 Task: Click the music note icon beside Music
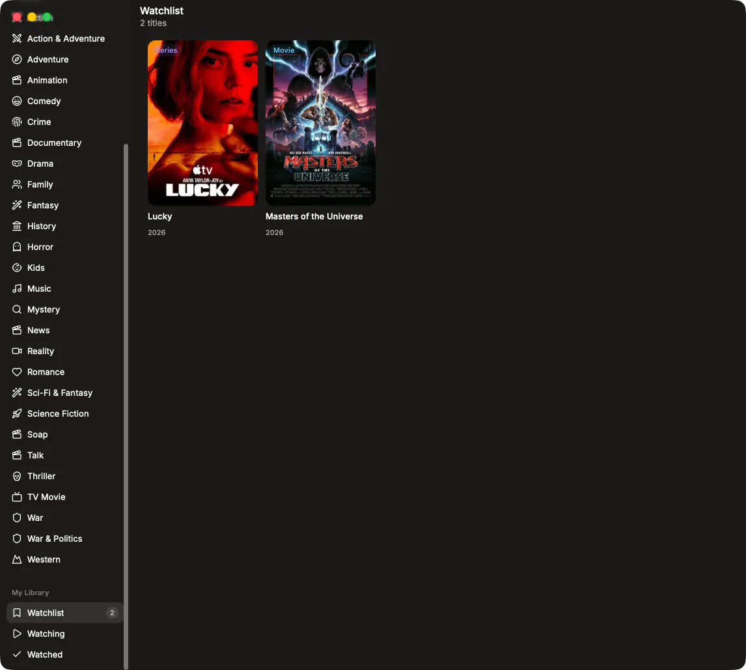point(17,288)
